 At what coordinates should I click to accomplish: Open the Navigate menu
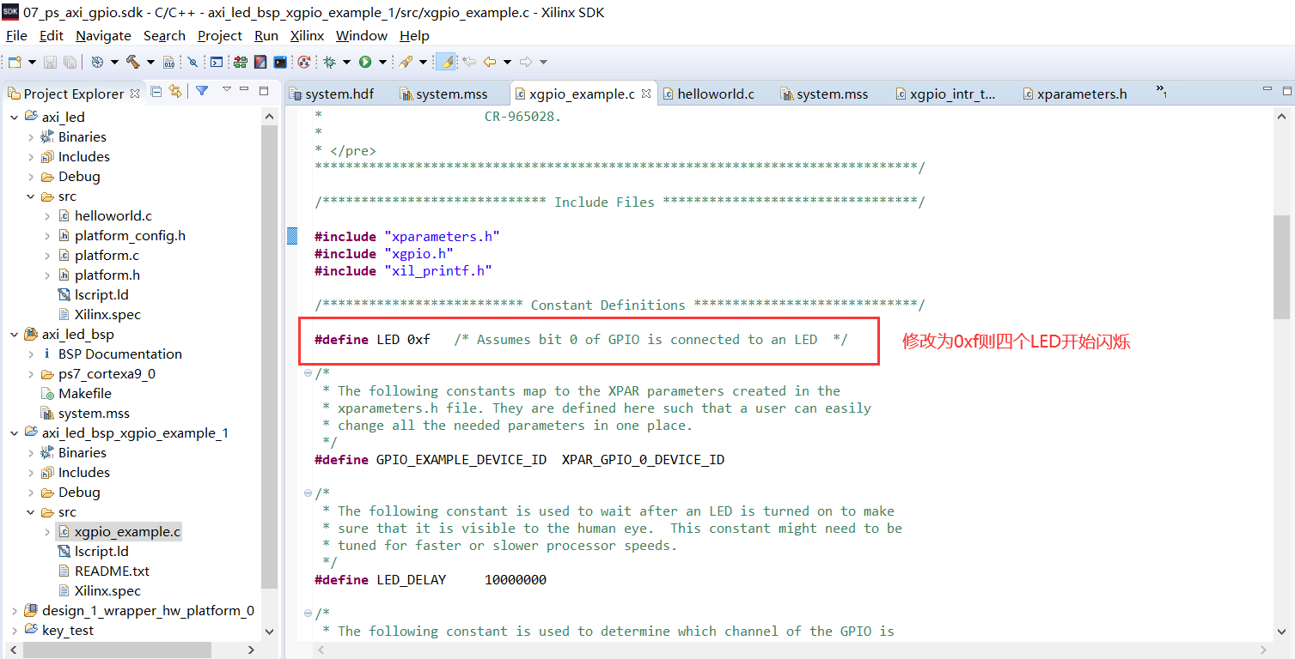[103, 35]
